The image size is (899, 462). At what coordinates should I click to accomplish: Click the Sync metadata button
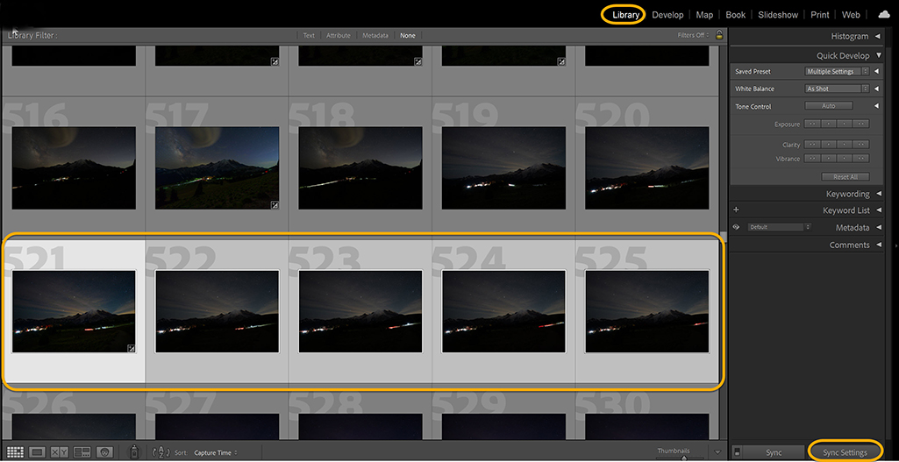point(773,452)
